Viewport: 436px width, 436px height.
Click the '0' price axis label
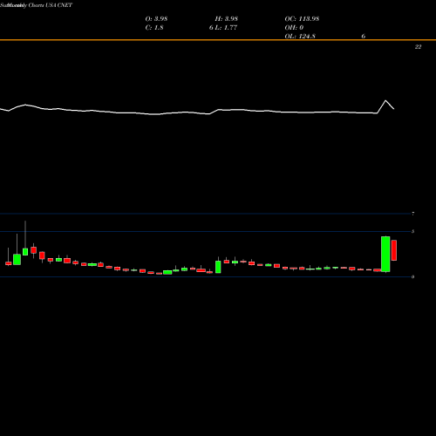[413, 276]
